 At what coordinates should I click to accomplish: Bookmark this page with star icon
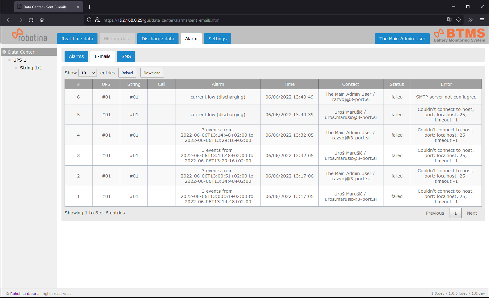(x=459, y=20)
